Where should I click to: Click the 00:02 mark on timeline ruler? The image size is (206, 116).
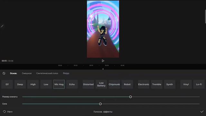[76, 65]
